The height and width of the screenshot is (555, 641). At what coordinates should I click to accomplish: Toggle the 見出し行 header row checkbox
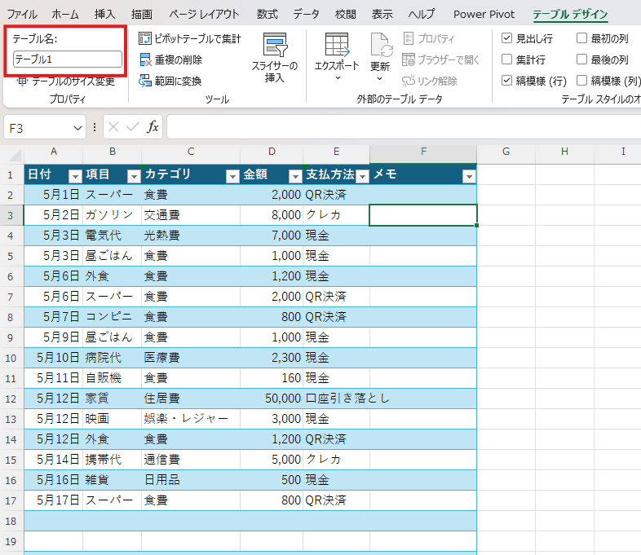point(506,38)
